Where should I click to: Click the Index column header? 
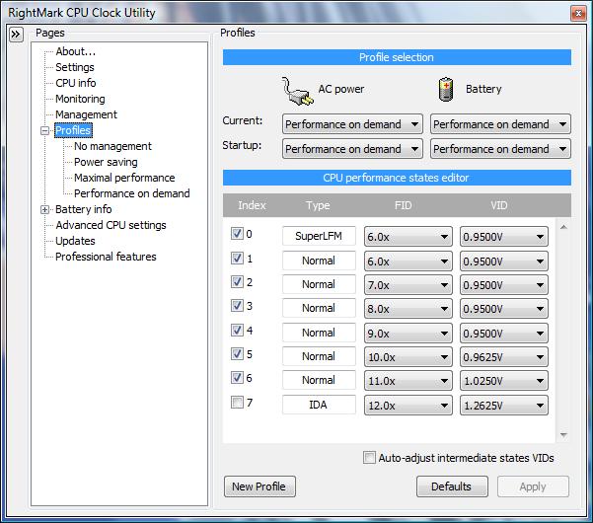click(x=252, y=205)
